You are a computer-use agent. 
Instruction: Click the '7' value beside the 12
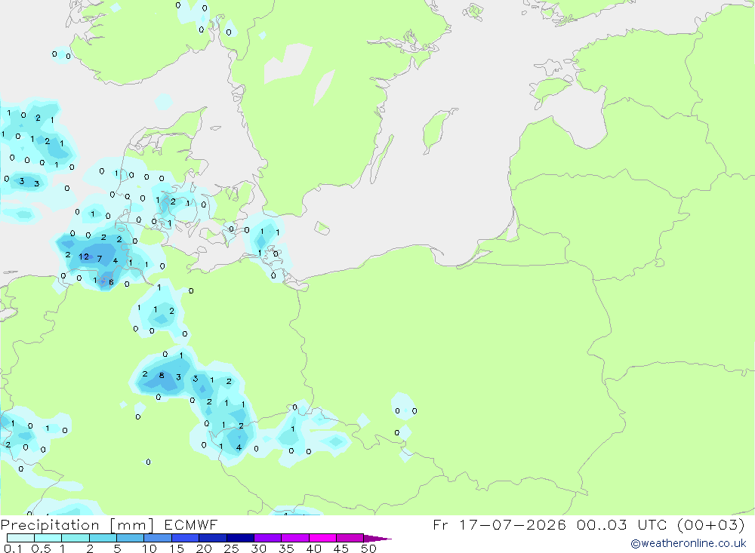[100, 259]
